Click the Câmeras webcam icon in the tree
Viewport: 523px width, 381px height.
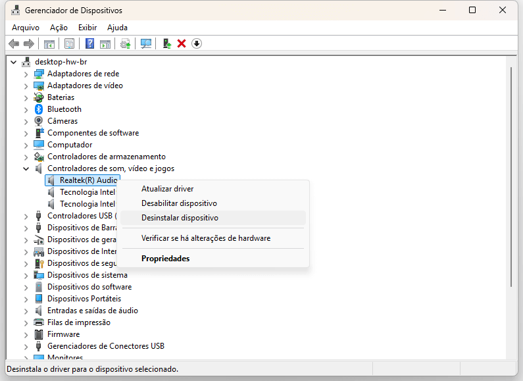coord(39,121)
